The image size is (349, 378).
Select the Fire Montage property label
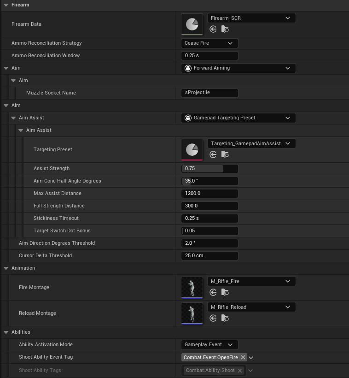point(34,287)
